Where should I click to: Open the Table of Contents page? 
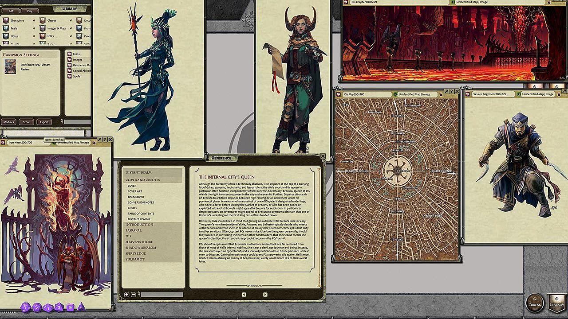[141, 214]
